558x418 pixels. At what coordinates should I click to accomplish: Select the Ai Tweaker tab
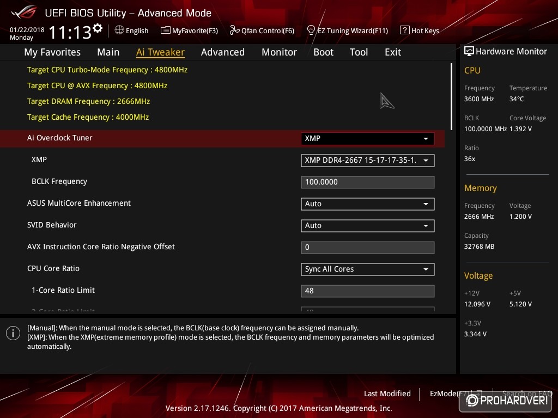pyautogui.click(x=160, y=52)
